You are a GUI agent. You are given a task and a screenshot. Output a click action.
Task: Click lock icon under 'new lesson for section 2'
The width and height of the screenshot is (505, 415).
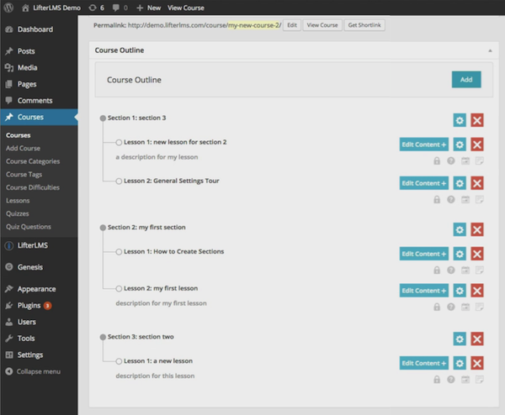(x=437, y=160)
